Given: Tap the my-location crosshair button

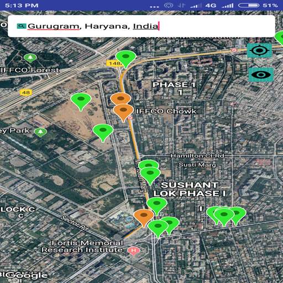Looking at the screenshot, I should pos(259,50).
